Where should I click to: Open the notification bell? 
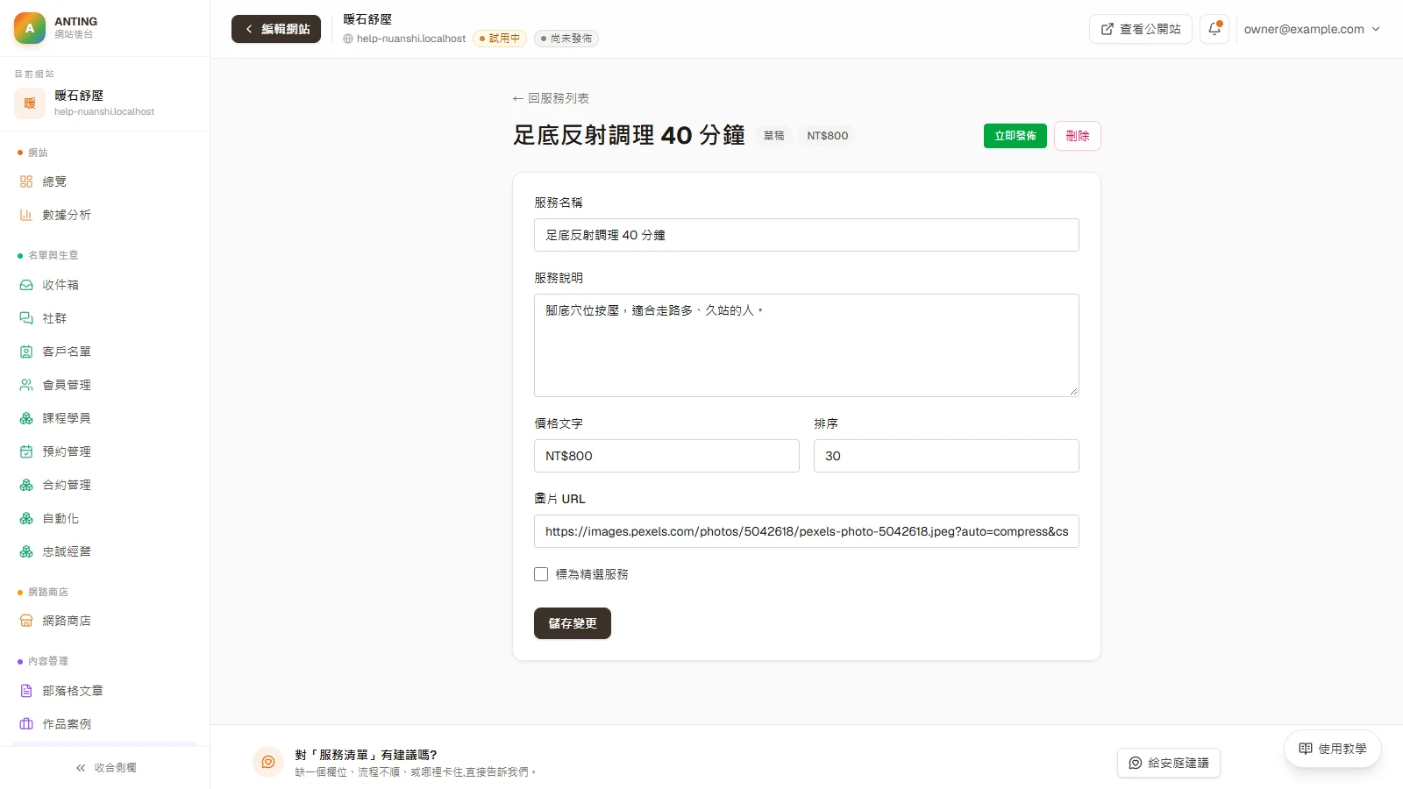click(x=1214, y=29)
